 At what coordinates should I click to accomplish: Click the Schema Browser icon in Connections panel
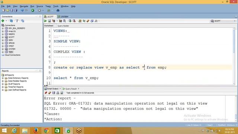(x=23, y=21)
